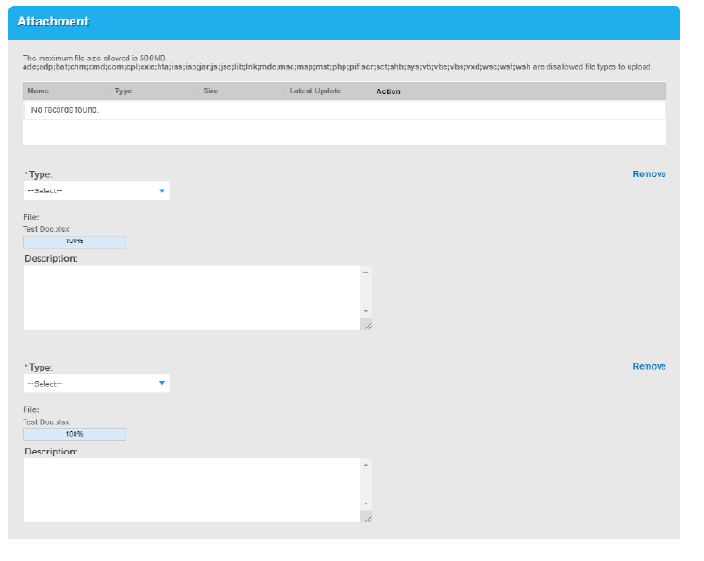Image resolution: width=704 pixels, height=561 pixels.
Task: Click the first Description box's resize handle
Action: click(x=366, y=324)
